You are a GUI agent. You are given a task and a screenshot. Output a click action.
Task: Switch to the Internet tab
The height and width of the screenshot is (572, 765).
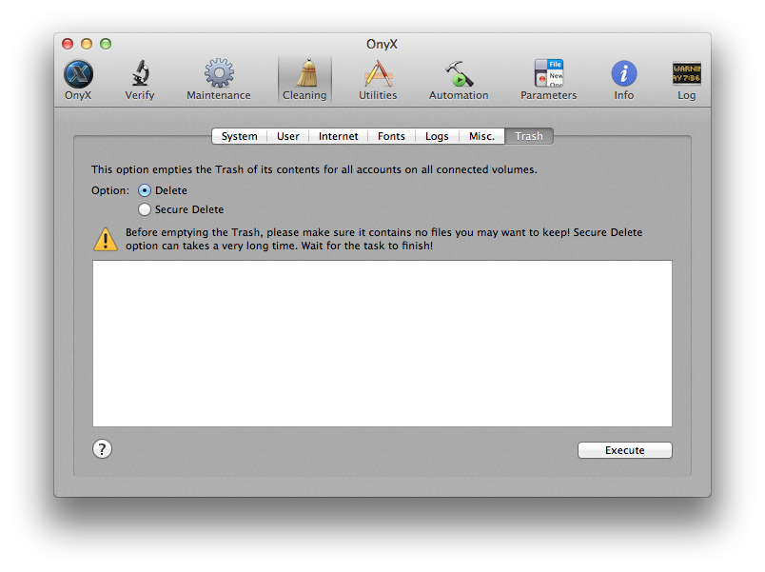click(339, 136)
